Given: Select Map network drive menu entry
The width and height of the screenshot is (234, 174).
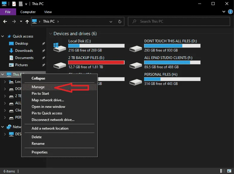Looking at the screenshot, I should coord(59,100).
